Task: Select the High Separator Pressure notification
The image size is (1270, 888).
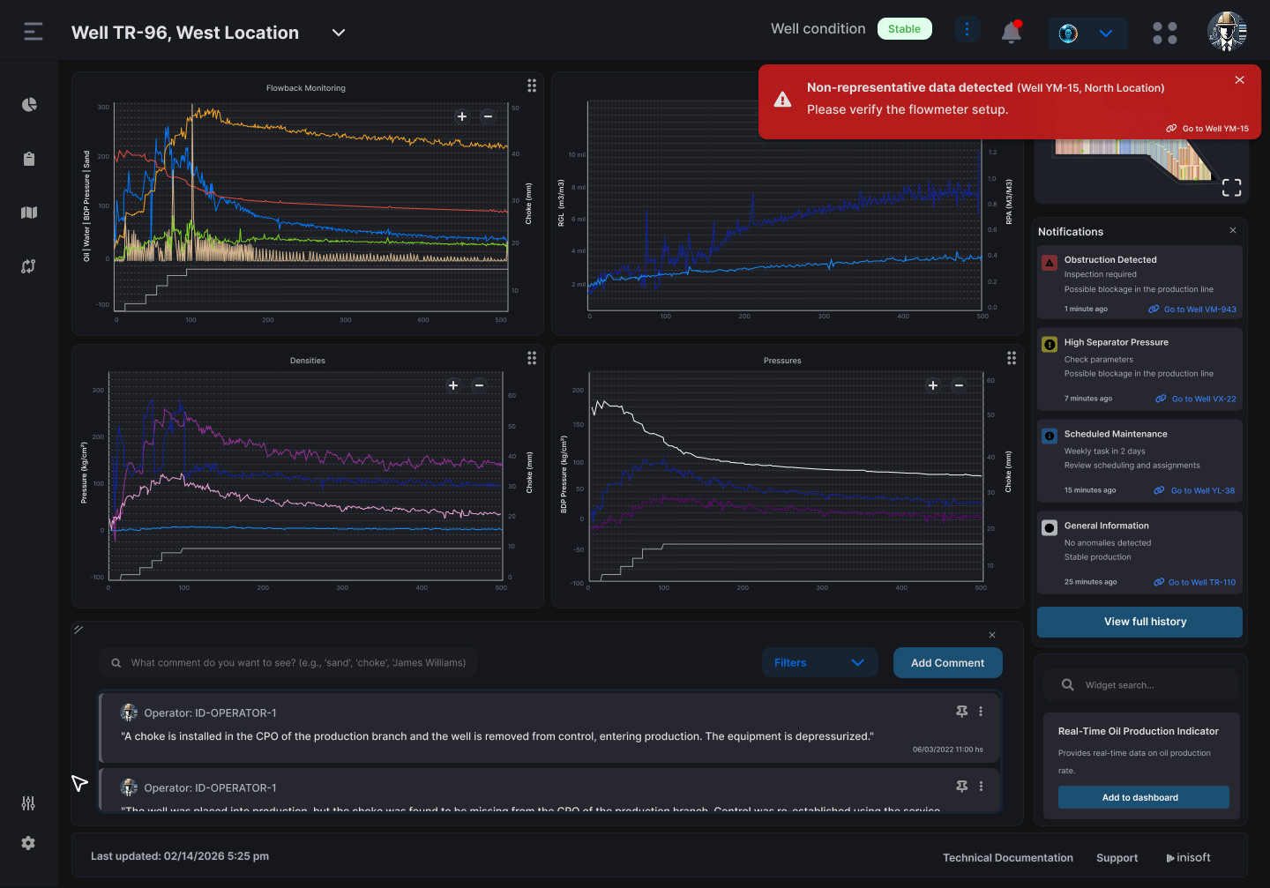Action: pyautogui.click(x=1139, y=369)
